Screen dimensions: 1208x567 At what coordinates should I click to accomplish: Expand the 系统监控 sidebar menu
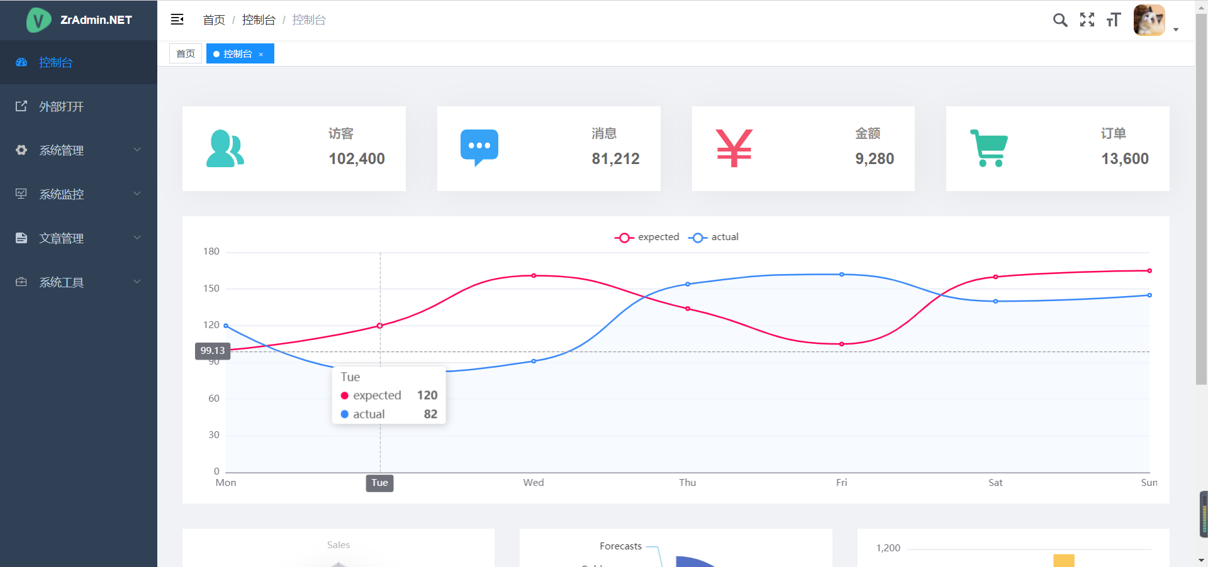pyautogui.click(x=79, y=194)
